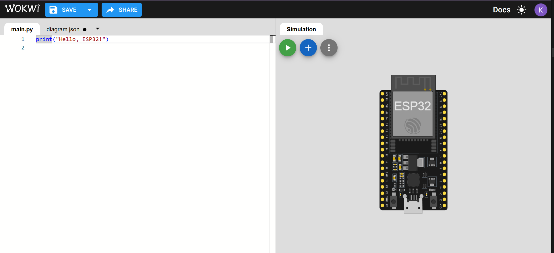Click the Boot button on the ESP32 board
The image size is (554, 253).
(433, 202)
